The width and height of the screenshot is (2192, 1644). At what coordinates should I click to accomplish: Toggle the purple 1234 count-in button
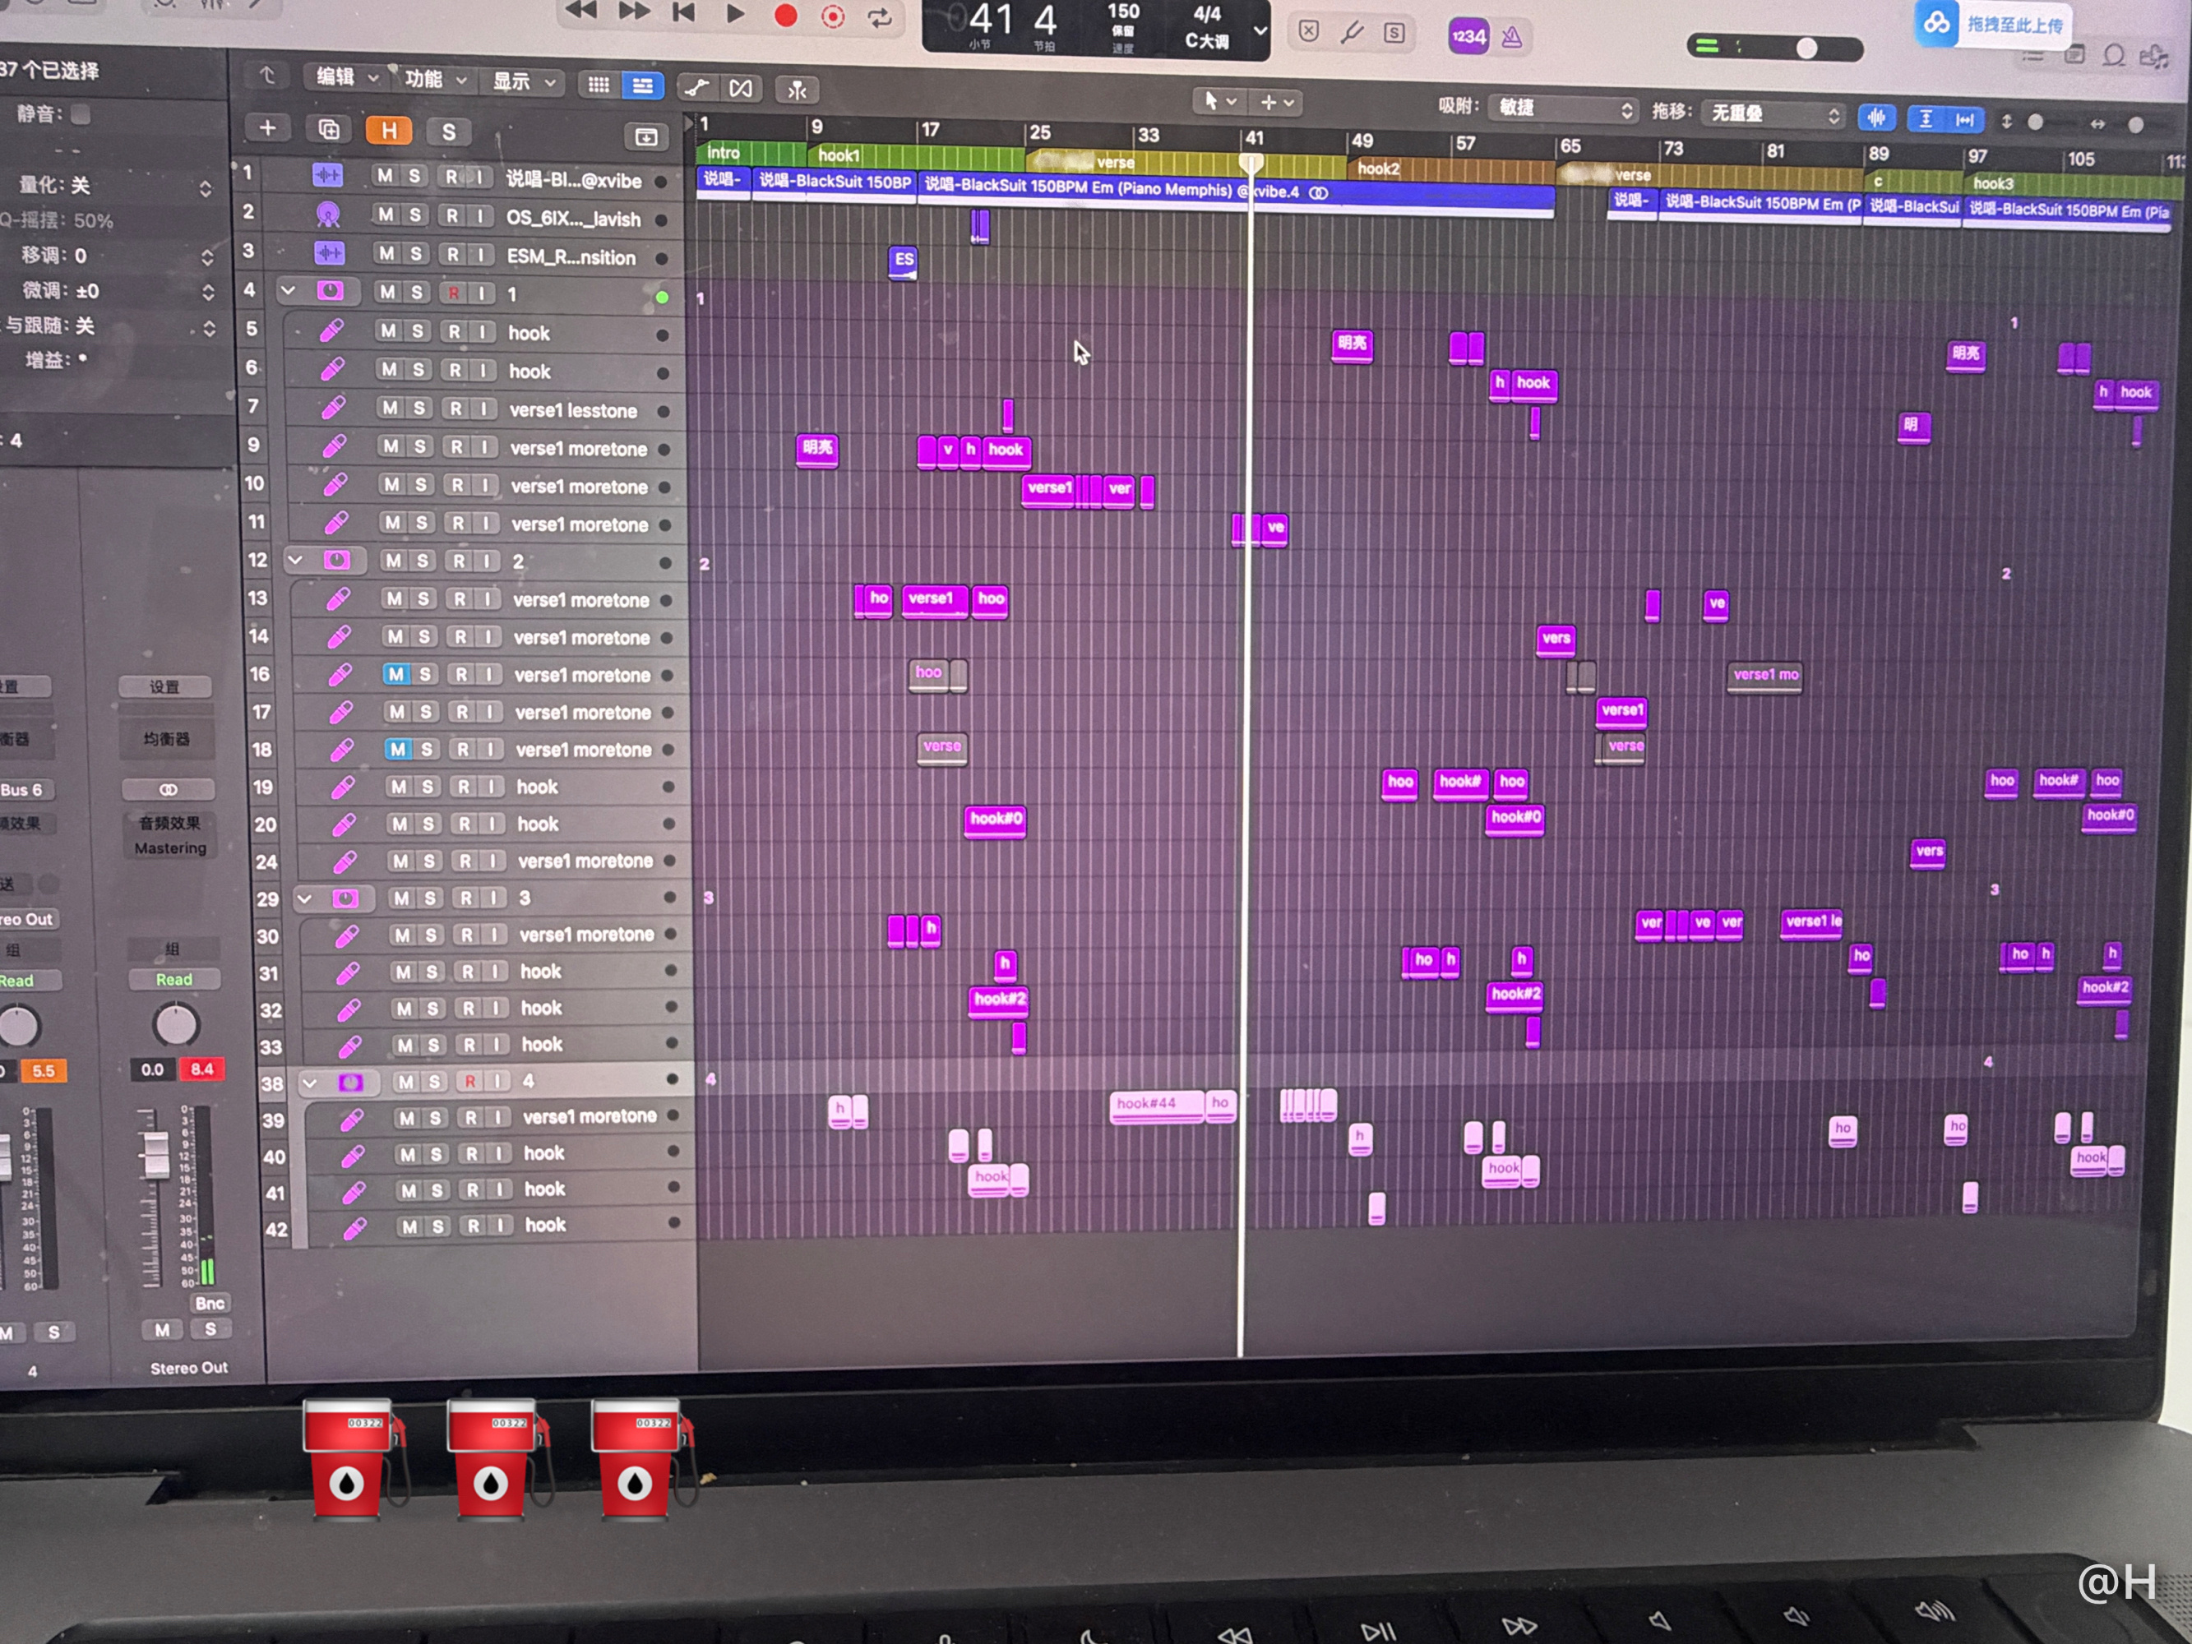point(1468,37)
